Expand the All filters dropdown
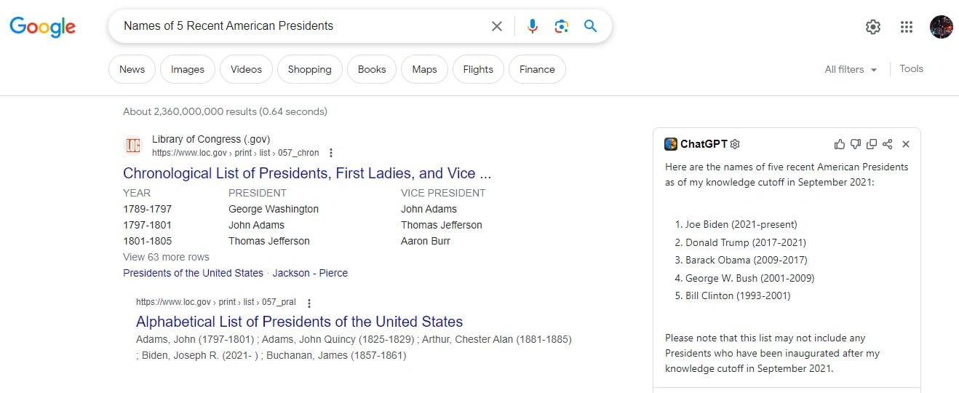The image size is (959, 393). point(851,69)
